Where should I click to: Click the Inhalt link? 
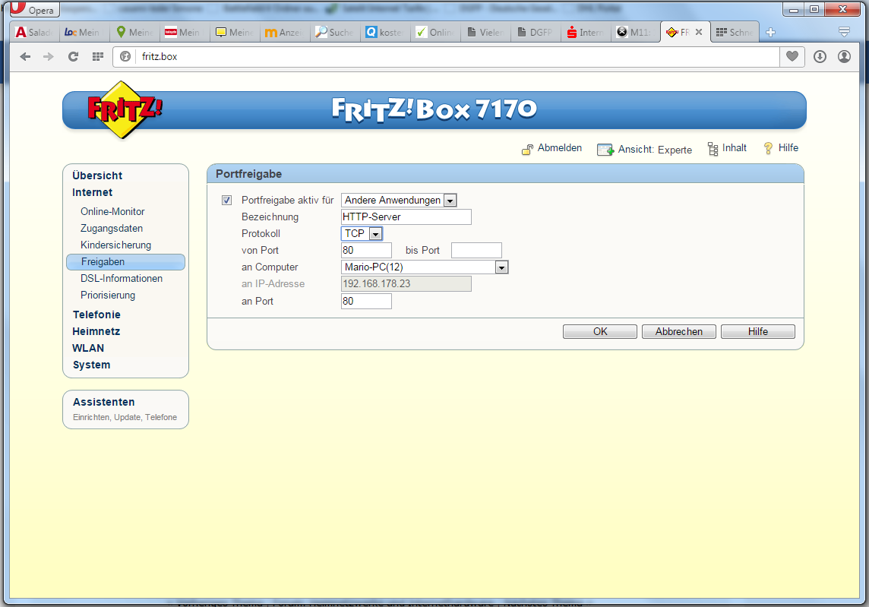point(735,148)
